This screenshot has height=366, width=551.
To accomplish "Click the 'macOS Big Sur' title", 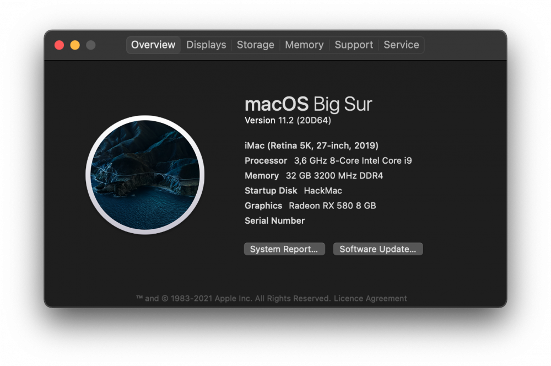I will coord(308,104).
